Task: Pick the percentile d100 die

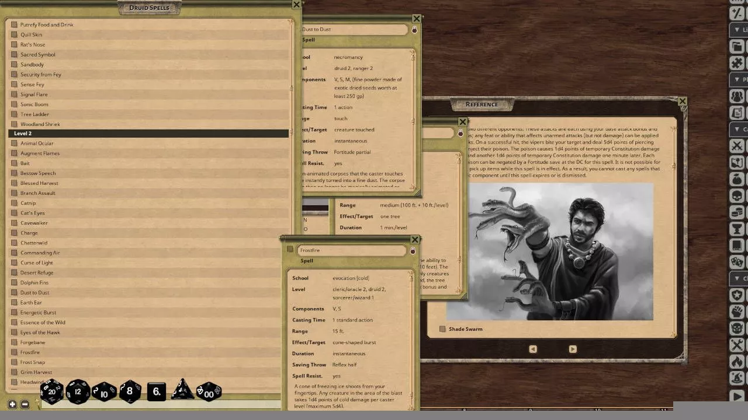Action: [208, 392]
